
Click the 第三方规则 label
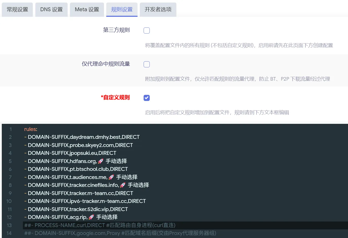pos(116,30)
